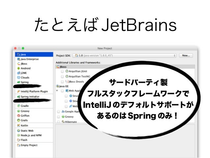Check the Web Application checkbox
210x158 pixels.
pyautogui.click(x=62, y=91)
